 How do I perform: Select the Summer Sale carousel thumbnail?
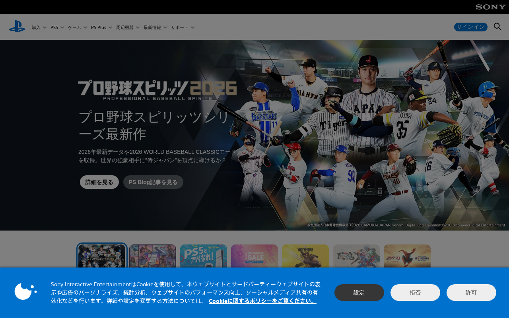254,256
